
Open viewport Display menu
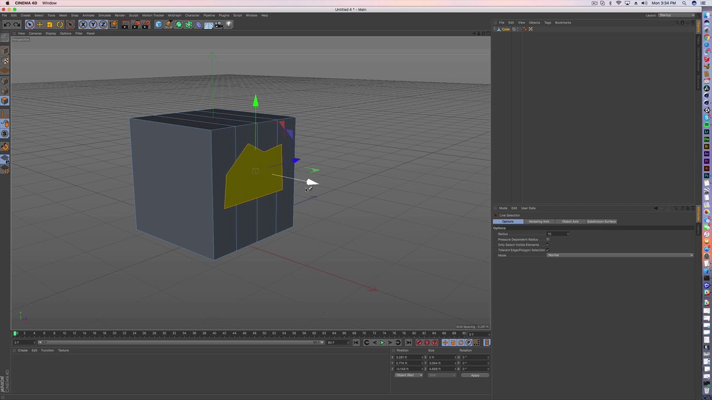pos(51,33)
